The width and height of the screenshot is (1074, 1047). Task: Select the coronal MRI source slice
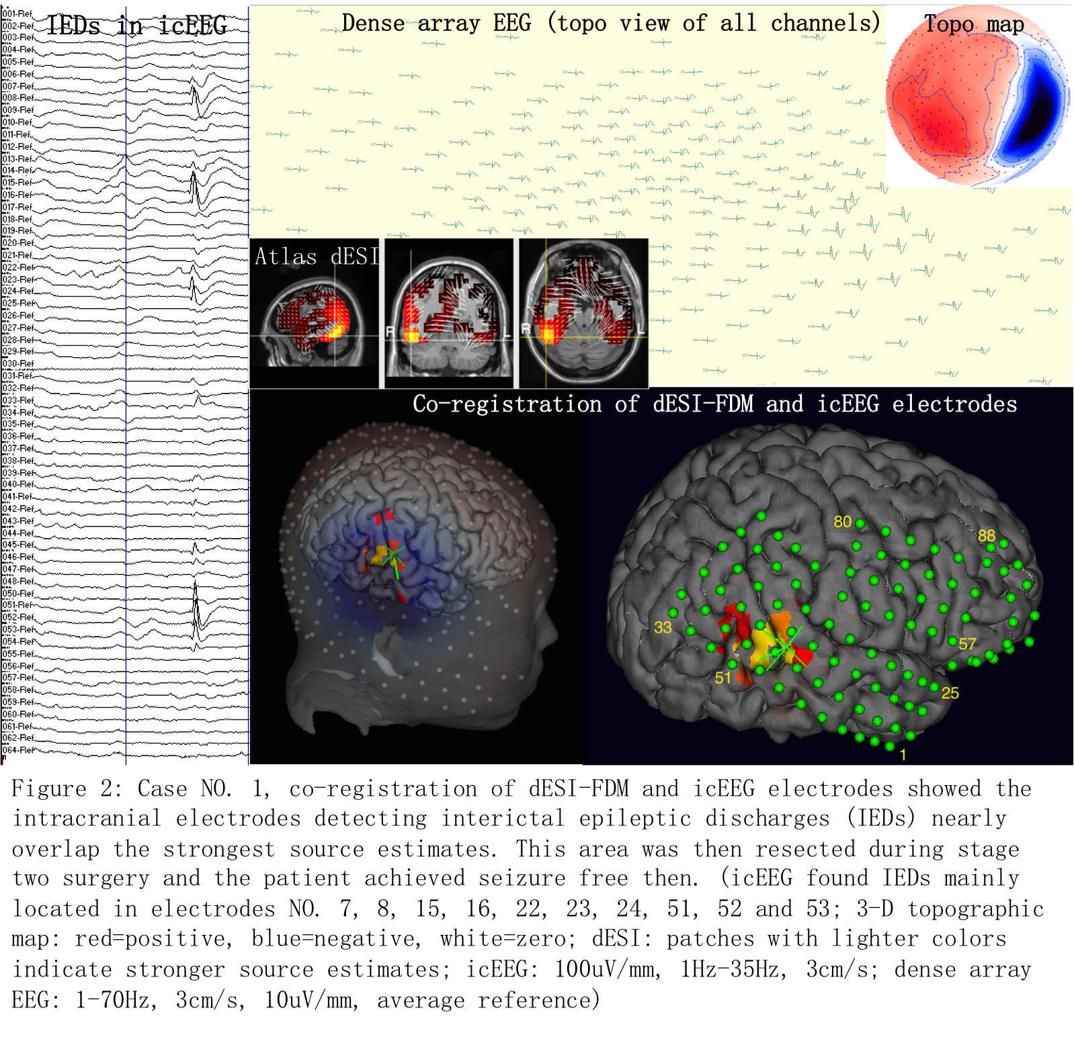448,314
